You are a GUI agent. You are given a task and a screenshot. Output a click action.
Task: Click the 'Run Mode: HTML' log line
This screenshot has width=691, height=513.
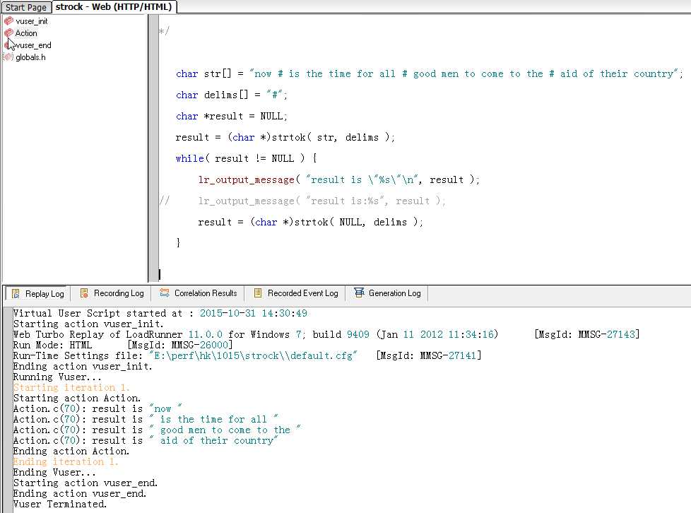point(122,345)
